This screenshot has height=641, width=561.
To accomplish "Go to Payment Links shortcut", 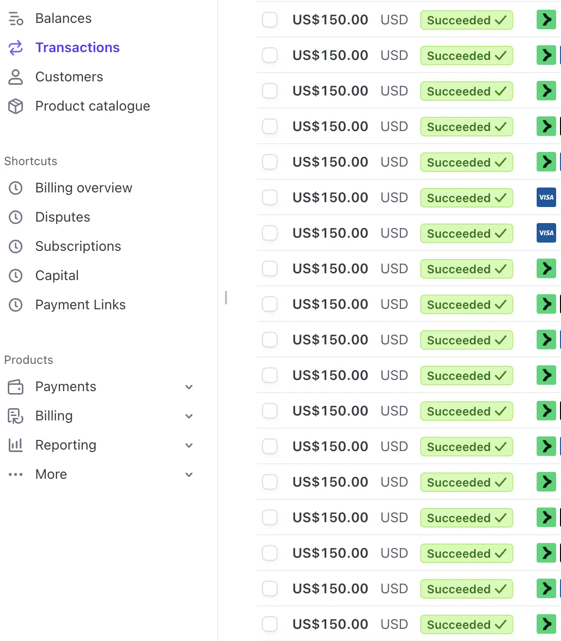I will pyautogui.click(x=80, y=305).
